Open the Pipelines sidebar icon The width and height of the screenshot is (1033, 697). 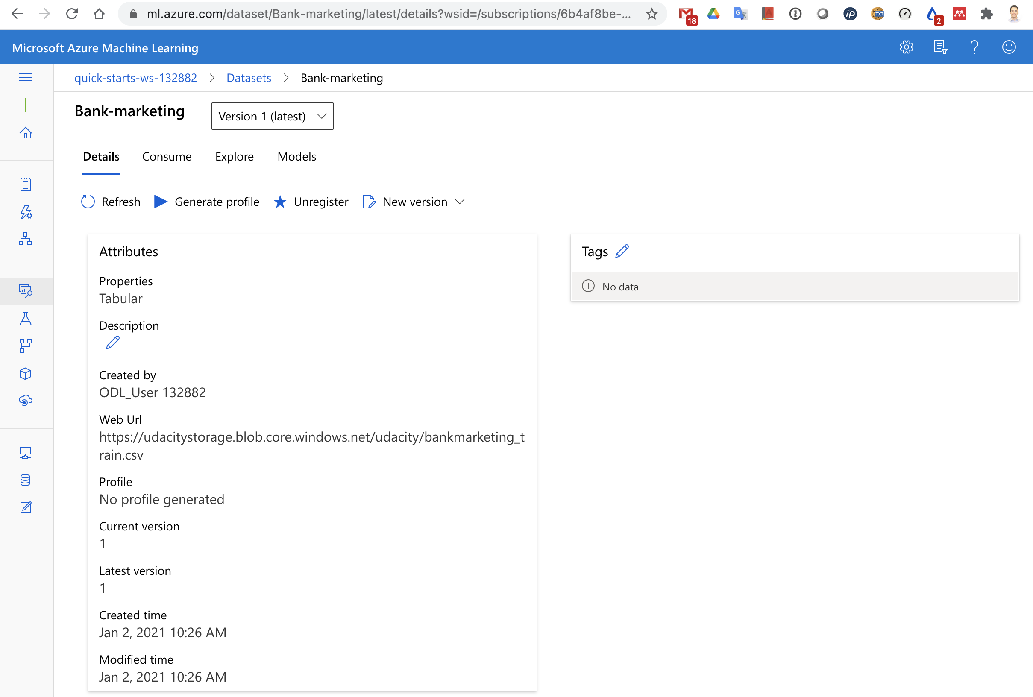coord(25,346)
